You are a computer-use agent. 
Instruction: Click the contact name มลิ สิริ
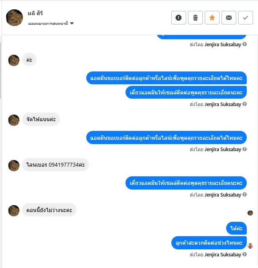pos(35,13)
